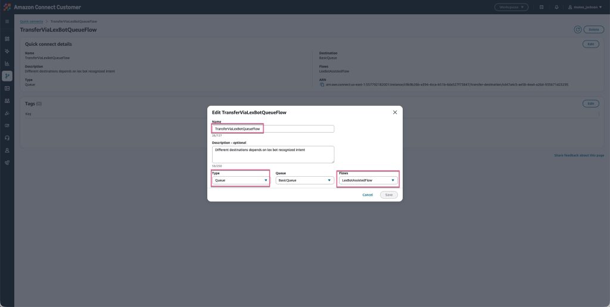Open the Queue dropdown showing BasicQueue
The image size is (610, 307).
click(x=304, y=180)
